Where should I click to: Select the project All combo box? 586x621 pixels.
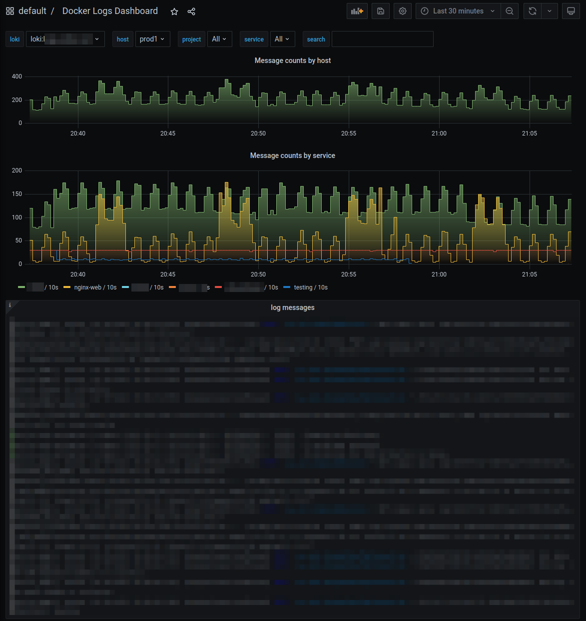click(219, 38)
